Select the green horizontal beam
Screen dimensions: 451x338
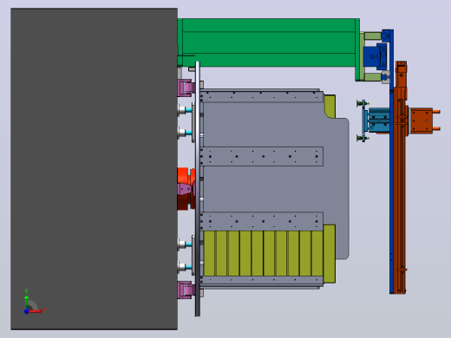[269, 42]
